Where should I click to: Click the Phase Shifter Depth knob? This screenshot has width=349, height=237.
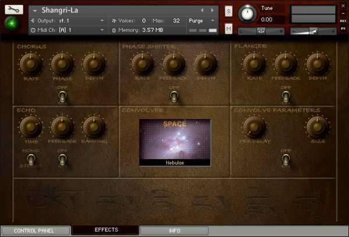[205, 64]
